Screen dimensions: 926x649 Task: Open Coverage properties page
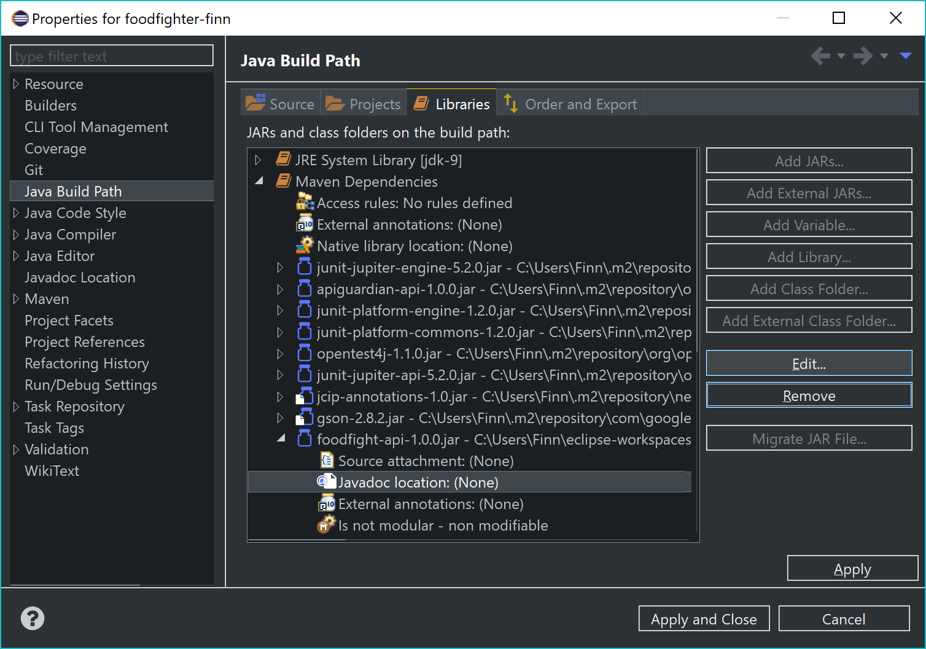pos(55,148)
